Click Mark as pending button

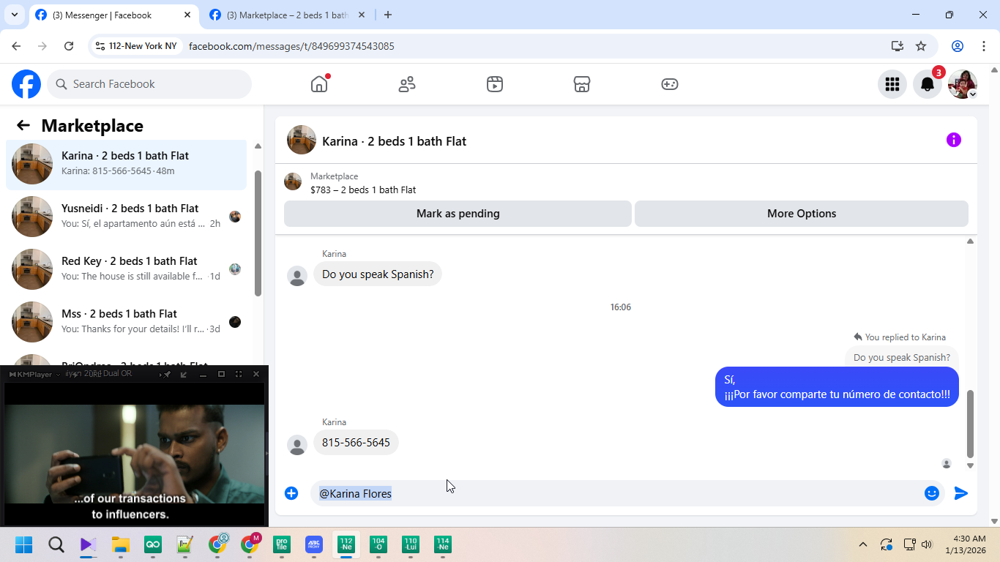(x=458, y=214)
